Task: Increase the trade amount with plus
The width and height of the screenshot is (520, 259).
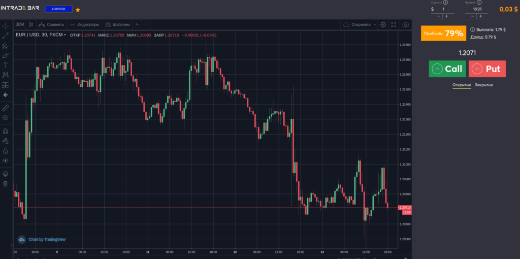Action: pos(446,16)
